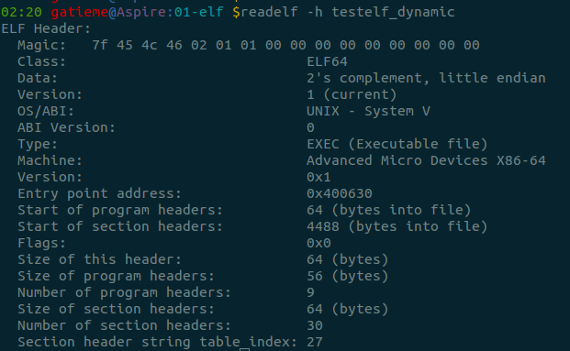
Task: Click the ELF64 class value
Action: (x=327, y=61)
